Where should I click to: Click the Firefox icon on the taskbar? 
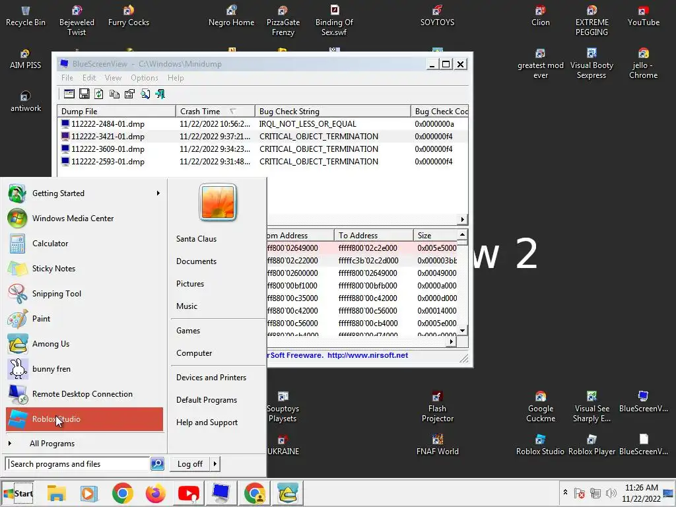coord(156,493)
